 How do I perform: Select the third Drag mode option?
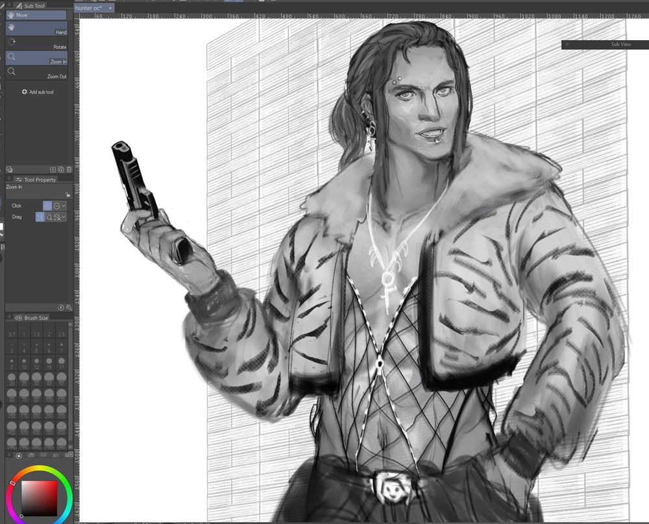coord(57,217)
